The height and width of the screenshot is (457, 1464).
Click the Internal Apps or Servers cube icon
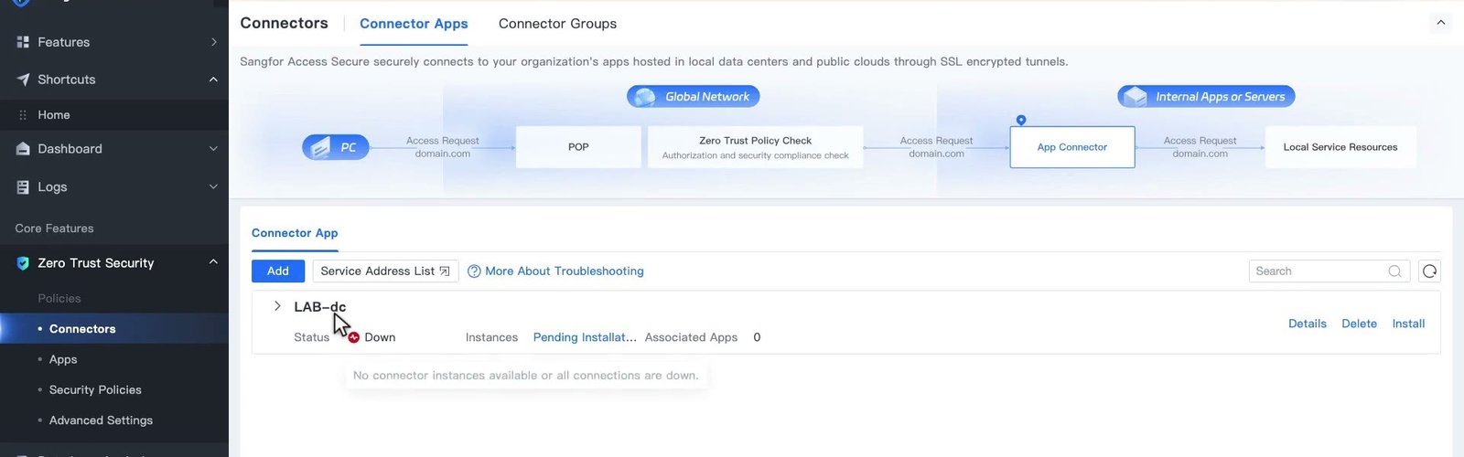pyautogui.click(x=1135, y=97)
